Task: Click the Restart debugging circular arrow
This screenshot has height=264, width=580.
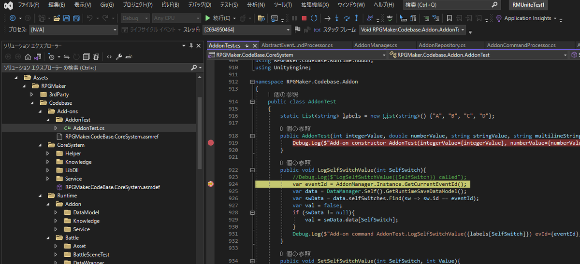Action: point(314,18)
